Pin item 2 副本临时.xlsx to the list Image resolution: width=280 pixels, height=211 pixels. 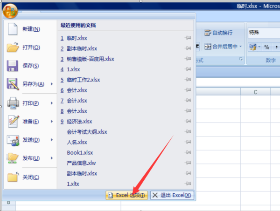tap(188, 48)
